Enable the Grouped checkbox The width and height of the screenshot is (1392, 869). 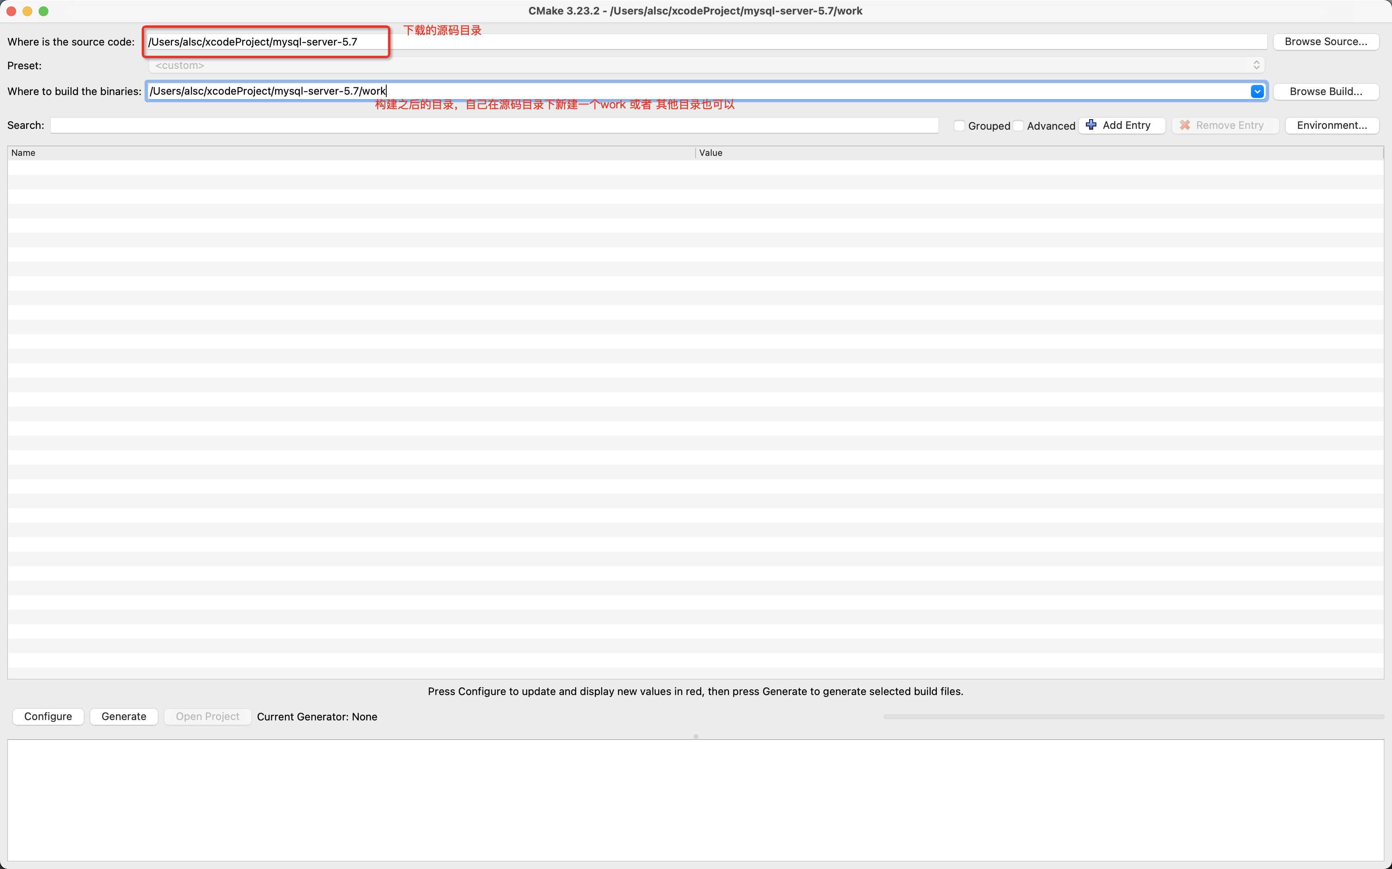959,125
